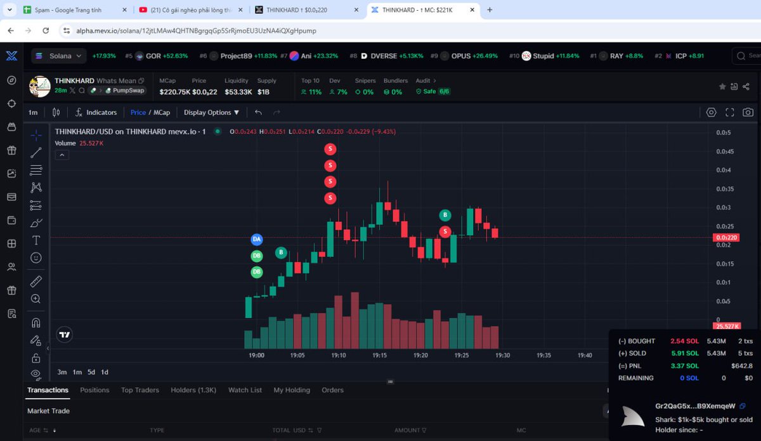Open the candlestick chart style menu
Screen dimensions: 761x441
pos(56,112)
